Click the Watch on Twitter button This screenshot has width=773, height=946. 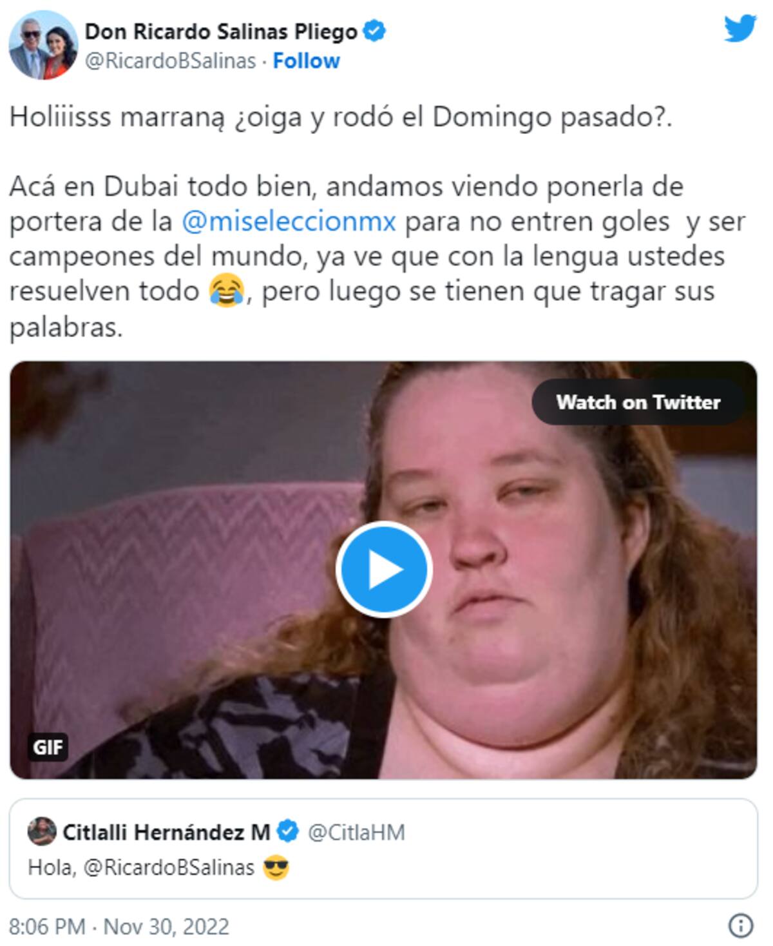(638, 402)
